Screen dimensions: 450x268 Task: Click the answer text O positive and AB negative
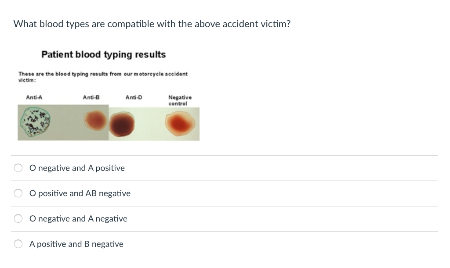80,193
